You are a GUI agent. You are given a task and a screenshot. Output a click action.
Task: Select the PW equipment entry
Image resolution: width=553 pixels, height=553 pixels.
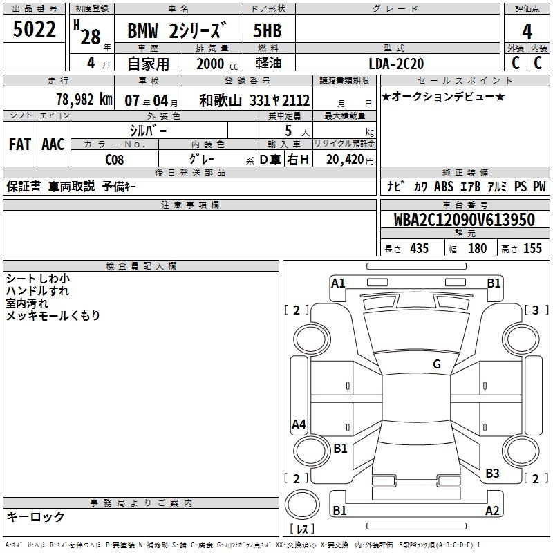(539, 186)
